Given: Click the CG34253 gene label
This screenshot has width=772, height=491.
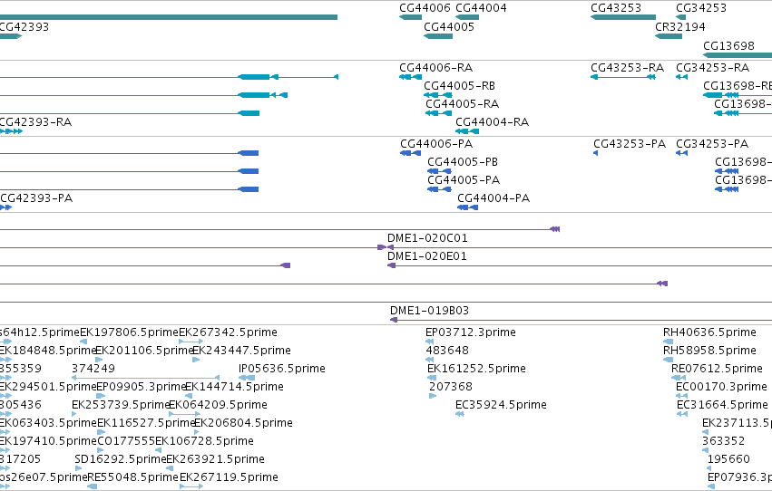Looking at the screenshot, I should pyautogui.click(x=701, y=8).
